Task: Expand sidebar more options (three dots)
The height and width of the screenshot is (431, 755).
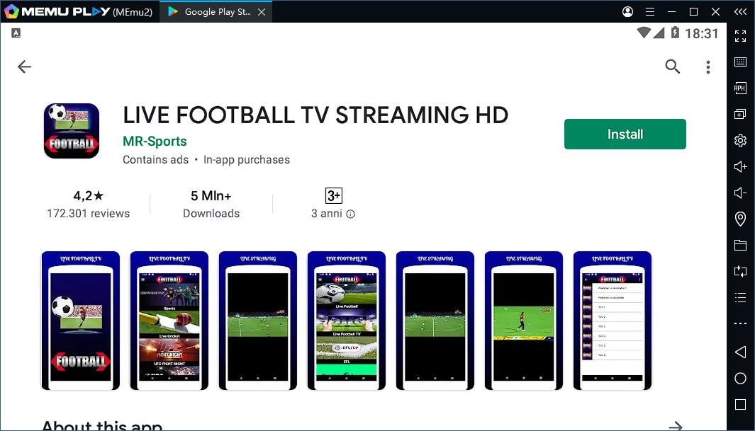Action: (740, 324)
